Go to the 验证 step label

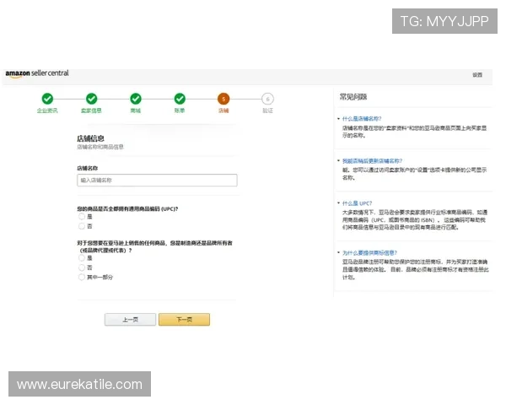click(267, 111)
